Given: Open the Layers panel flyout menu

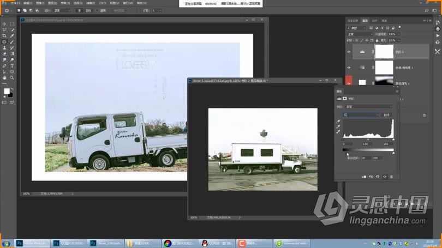Looking at the screenshot, I should (430, 21).
